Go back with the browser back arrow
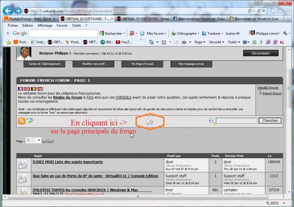The image size is (294, 207). (x=8, y=11)
